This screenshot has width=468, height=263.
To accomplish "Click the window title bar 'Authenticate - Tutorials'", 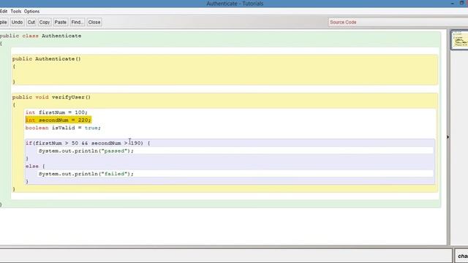I will pyautogui.click(x=235, y=4).
